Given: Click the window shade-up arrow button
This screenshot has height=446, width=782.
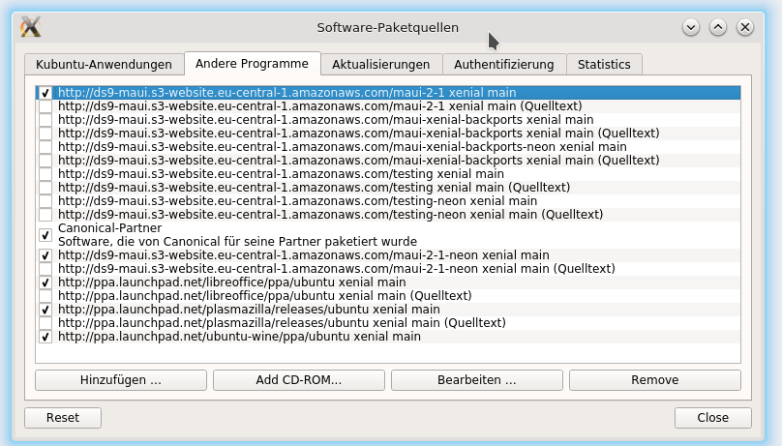Looking at the screenshot, I should pos(717,27).
